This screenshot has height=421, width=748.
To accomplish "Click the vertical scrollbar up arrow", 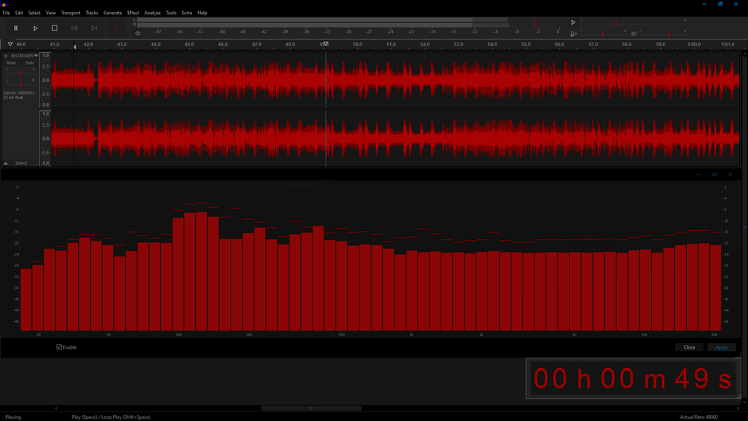I will pyautogui.click(x=744, y=54).
